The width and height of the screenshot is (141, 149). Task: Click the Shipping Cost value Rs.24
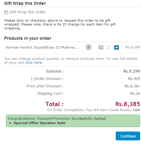click(x=135, y=94)
